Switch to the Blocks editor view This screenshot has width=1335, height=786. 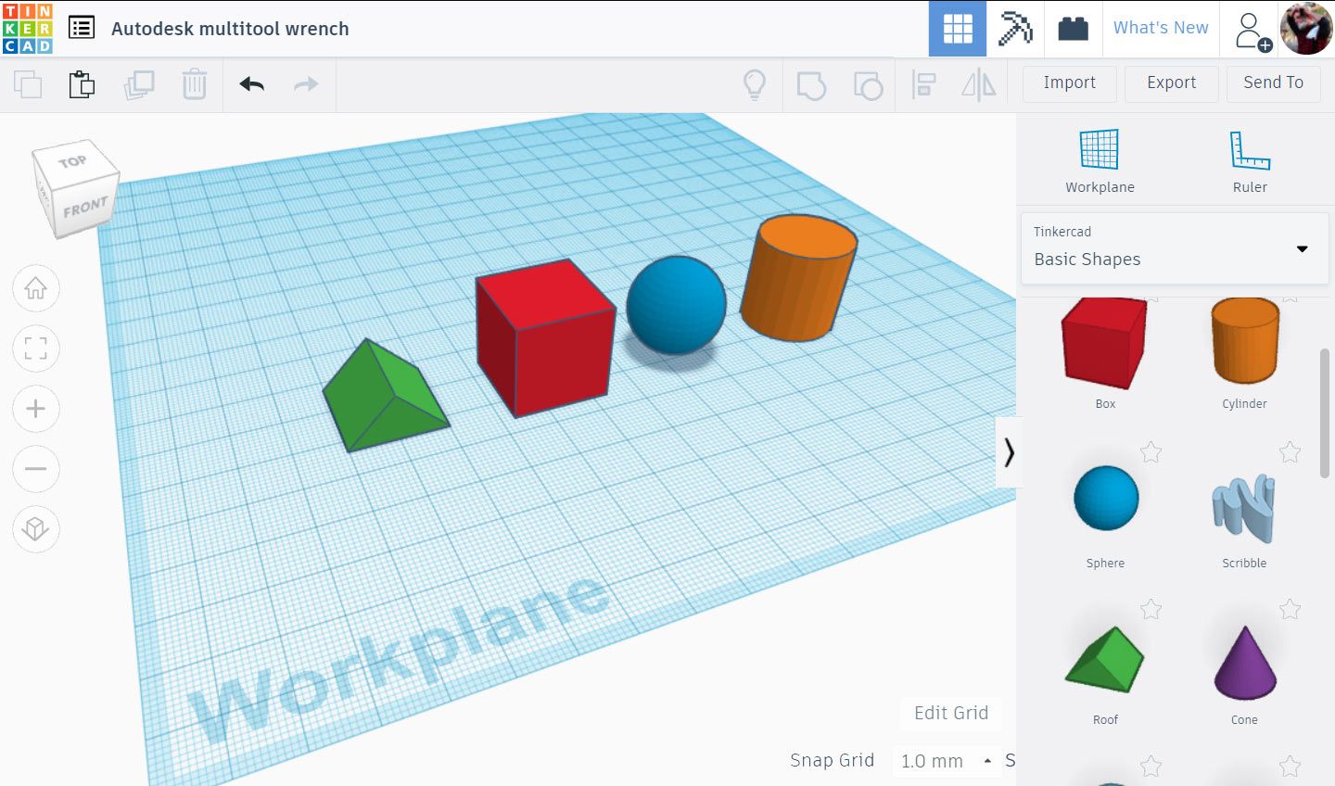point(1013,29)
